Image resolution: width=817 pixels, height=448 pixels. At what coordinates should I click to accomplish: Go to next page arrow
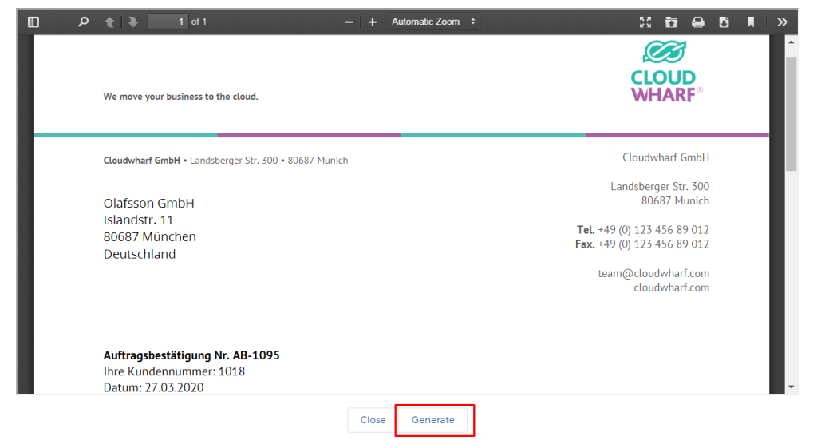click(x=132, y=22)
